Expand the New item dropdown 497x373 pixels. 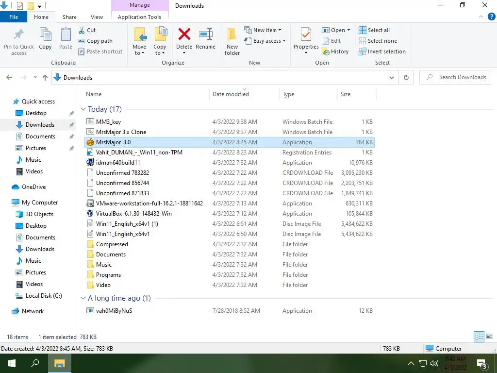[x=280, y=30]
